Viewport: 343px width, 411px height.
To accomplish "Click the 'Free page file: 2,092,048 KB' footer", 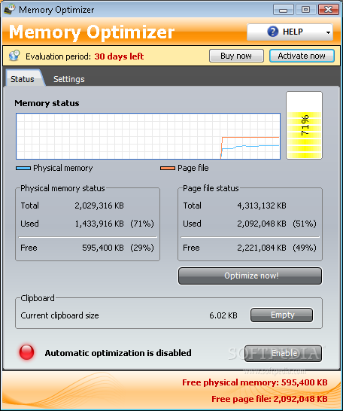I will [x=269, y=399].
